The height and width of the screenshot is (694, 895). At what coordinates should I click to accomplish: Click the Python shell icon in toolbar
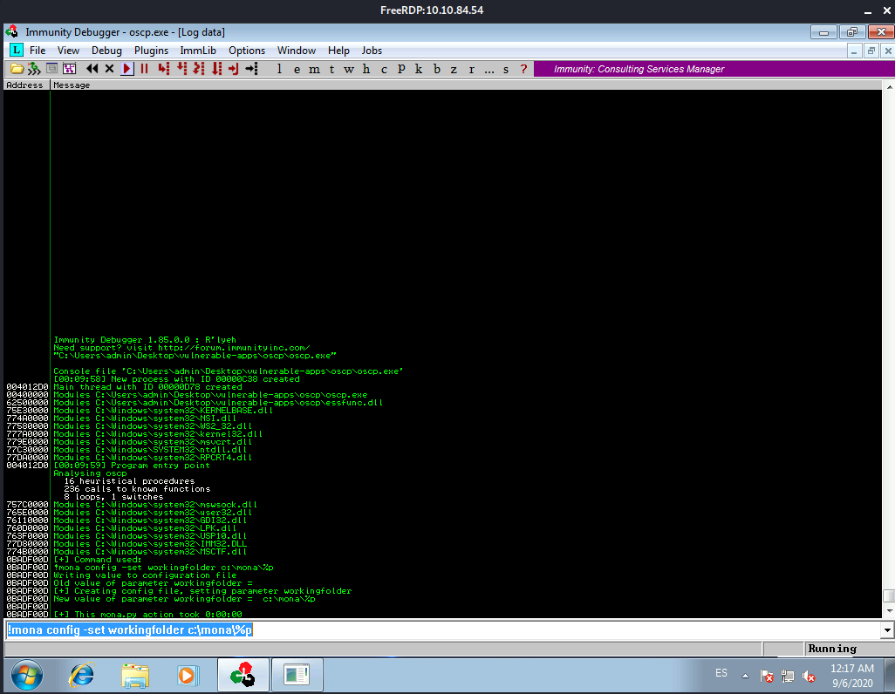click(52, 69)
